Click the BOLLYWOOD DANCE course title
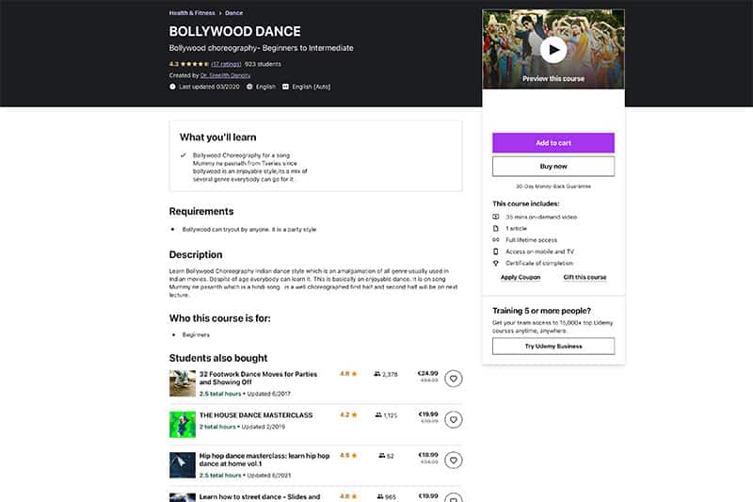 (234, 31)
